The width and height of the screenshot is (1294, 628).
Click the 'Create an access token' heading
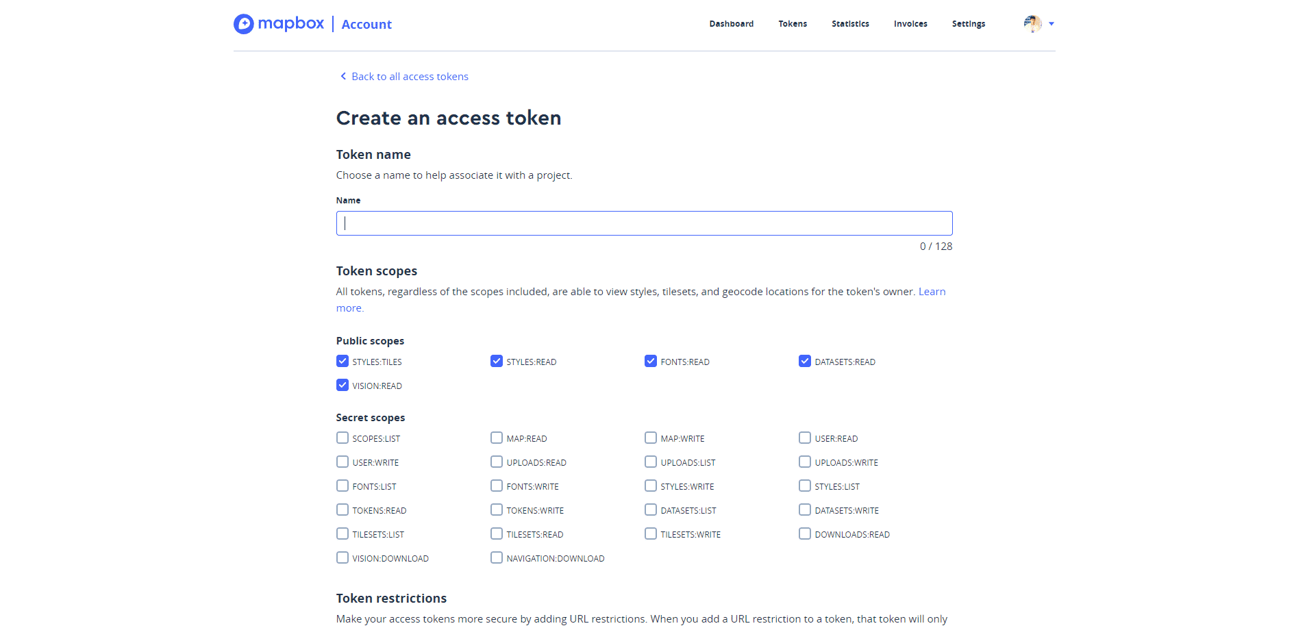coord(449,118)
